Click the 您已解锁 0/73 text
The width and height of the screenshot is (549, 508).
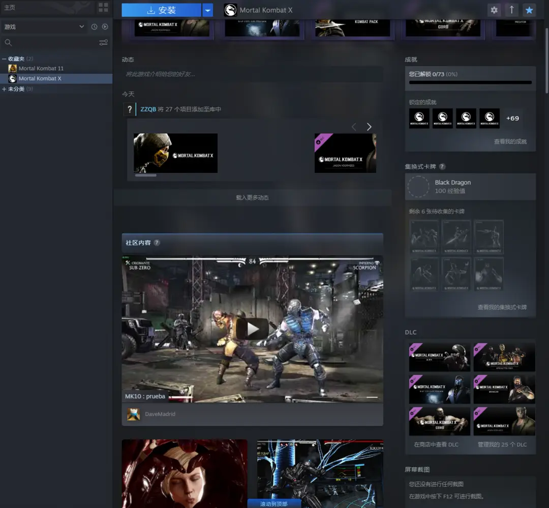[433, 74]
